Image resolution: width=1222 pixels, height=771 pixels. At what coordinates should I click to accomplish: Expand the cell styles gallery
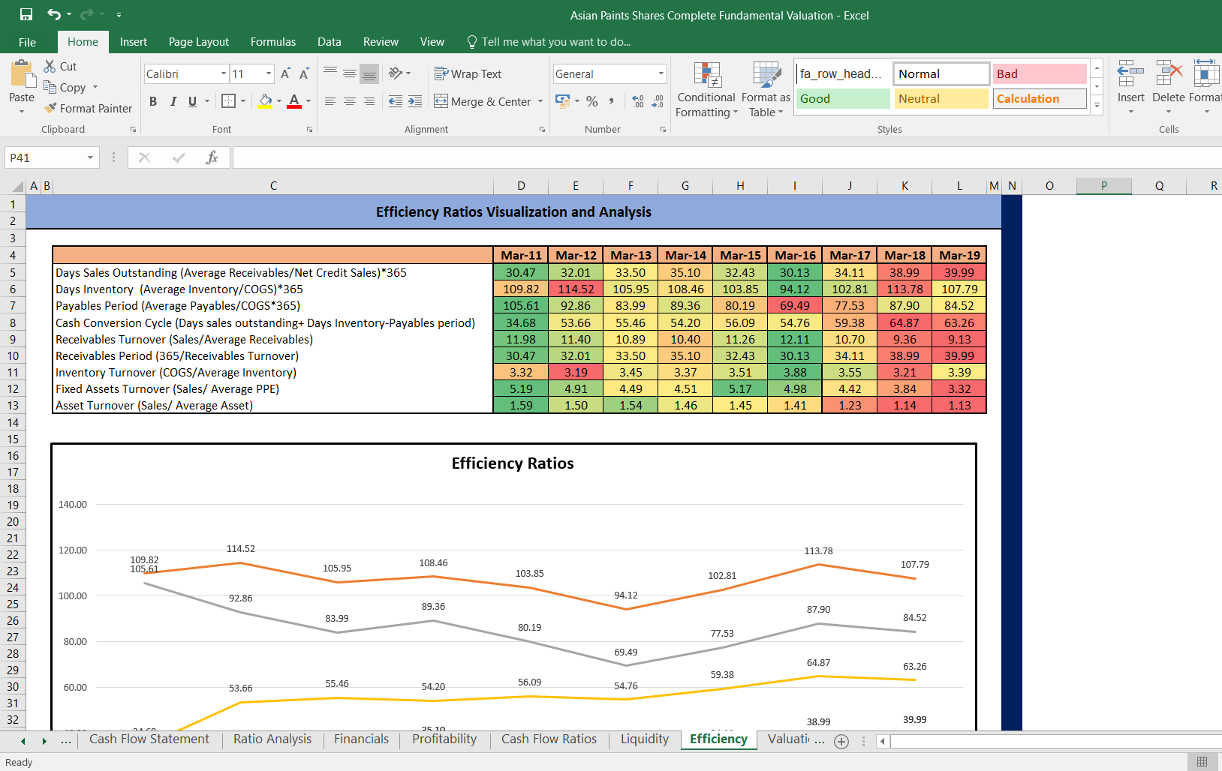click(x=1097, y=105)
